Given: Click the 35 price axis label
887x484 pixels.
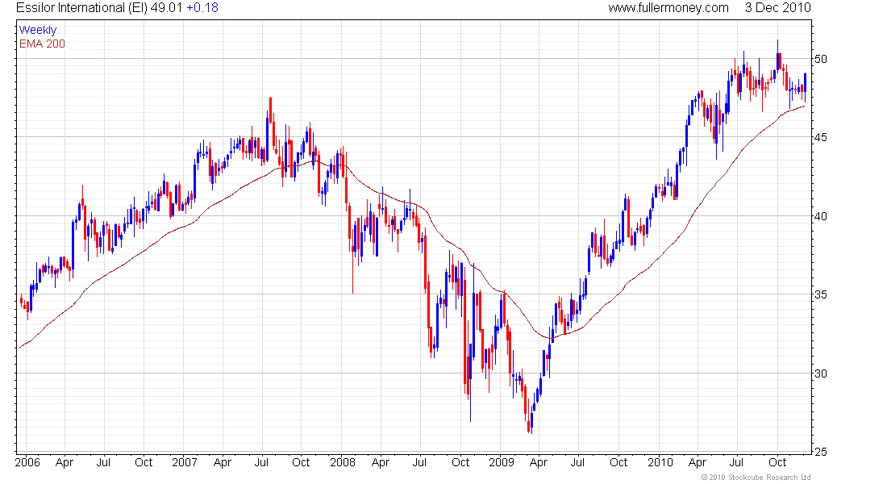Looking at the screenshot, I should pos(820,294).
